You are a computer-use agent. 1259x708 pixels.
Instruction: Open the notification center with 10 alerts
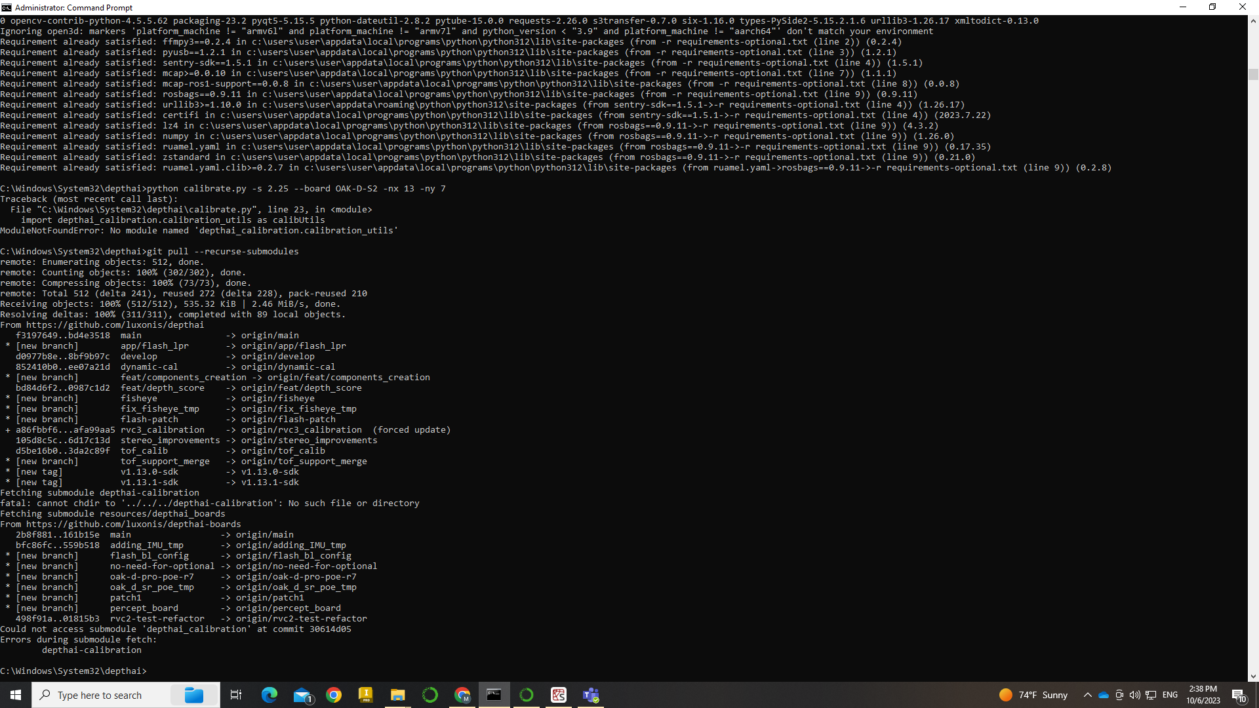coord(1238,695)
